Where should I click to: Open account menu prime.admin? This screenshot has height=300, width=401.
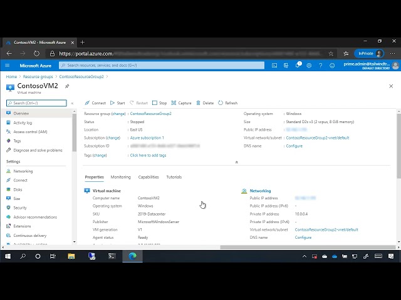[x=371, y=66]
